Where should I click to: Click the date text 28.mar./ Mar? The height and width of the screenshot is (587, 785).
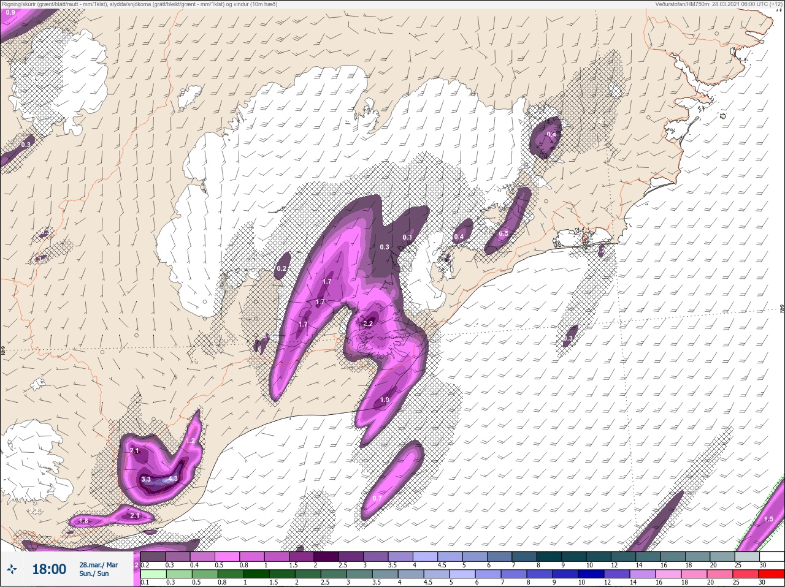click(x=99, y=564)
